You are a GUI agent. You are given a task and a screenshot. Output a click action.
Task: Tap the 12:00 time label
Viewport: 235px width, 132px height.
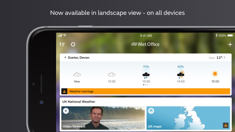click(x=112, y=81)
